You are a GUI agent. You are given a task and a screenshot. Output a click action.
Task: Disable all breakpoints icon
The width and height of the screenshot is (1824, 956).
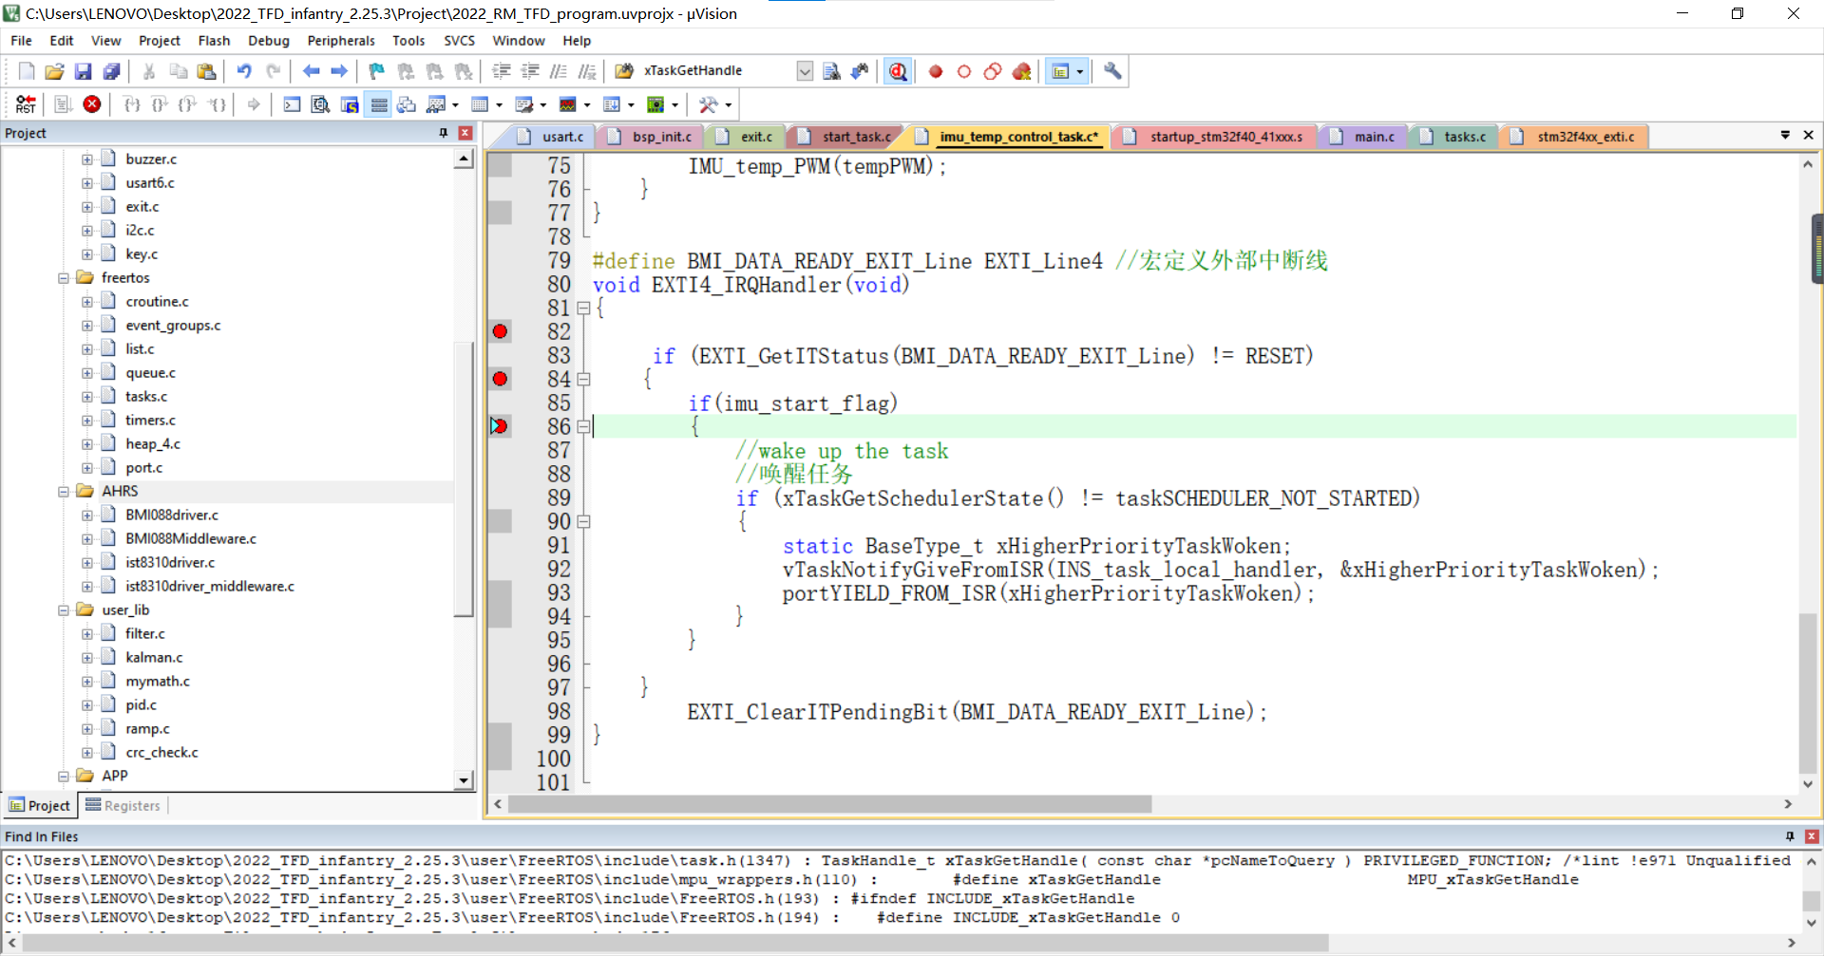(993, 71)
